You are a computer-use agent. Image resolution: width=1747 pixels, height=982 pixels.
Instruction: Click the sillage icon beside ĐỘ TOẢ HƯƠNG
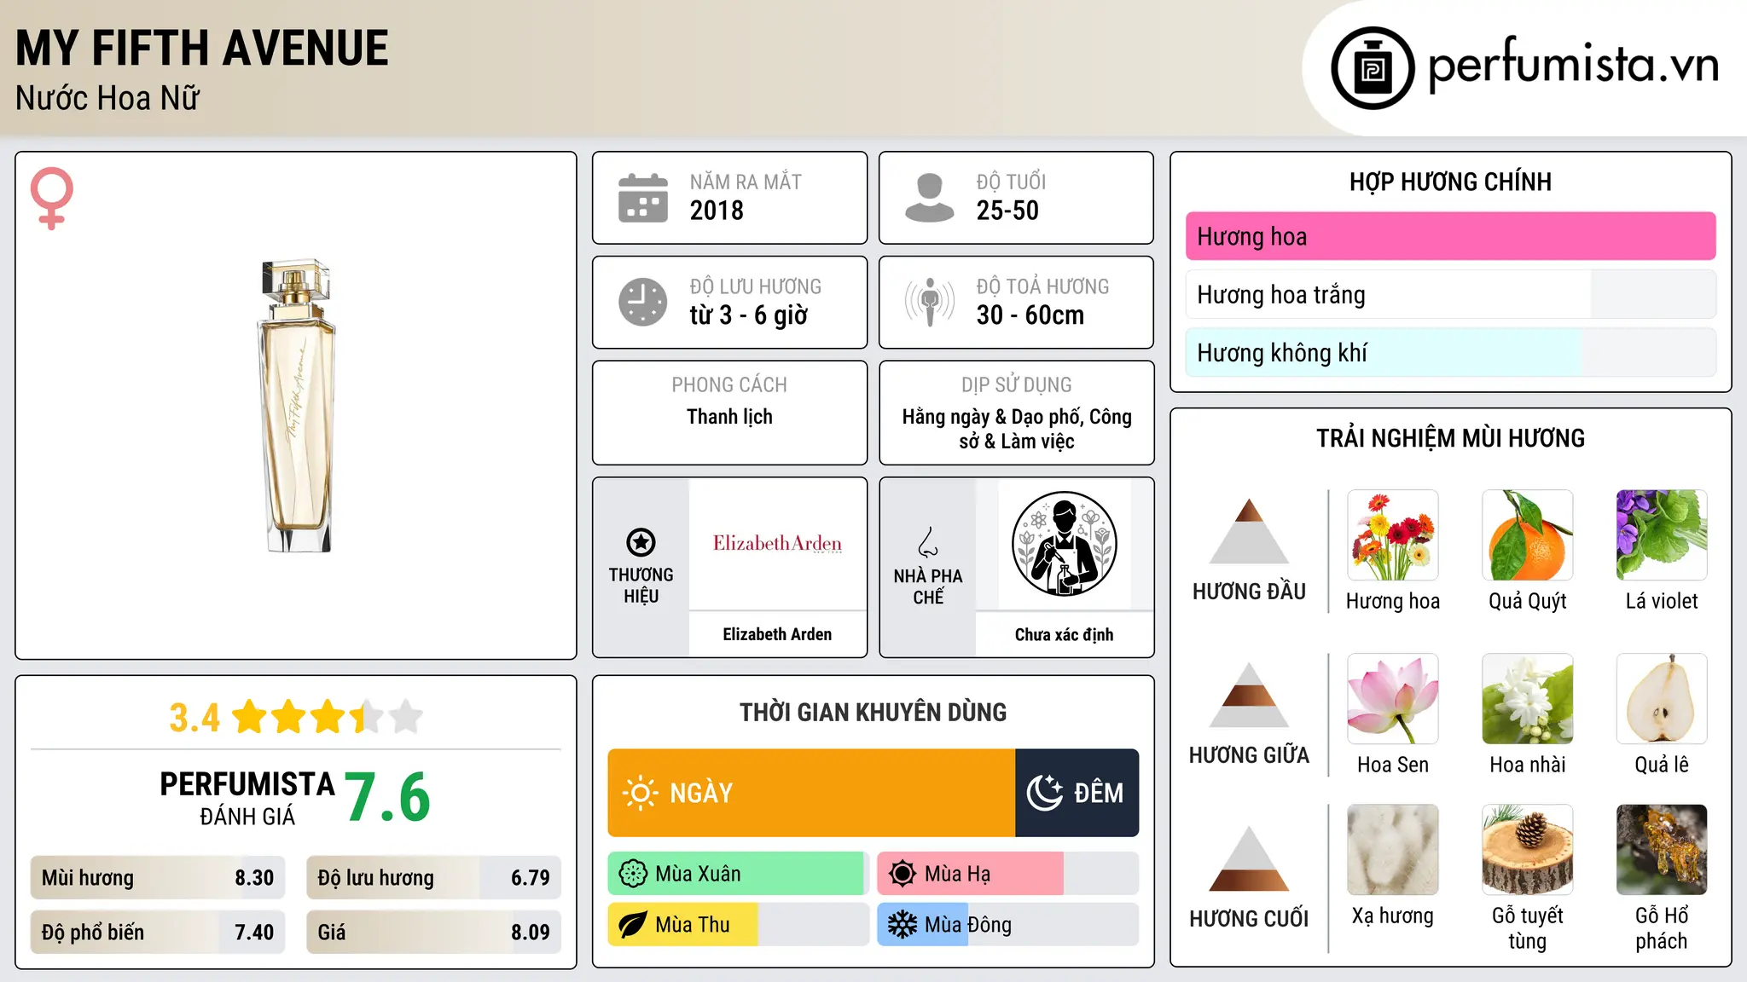(x=930, y=302)
